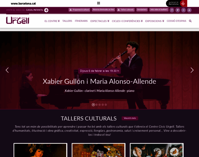The image size is (199, 157).
Task: Click the search magnifier icon
Action: point(190,21)
